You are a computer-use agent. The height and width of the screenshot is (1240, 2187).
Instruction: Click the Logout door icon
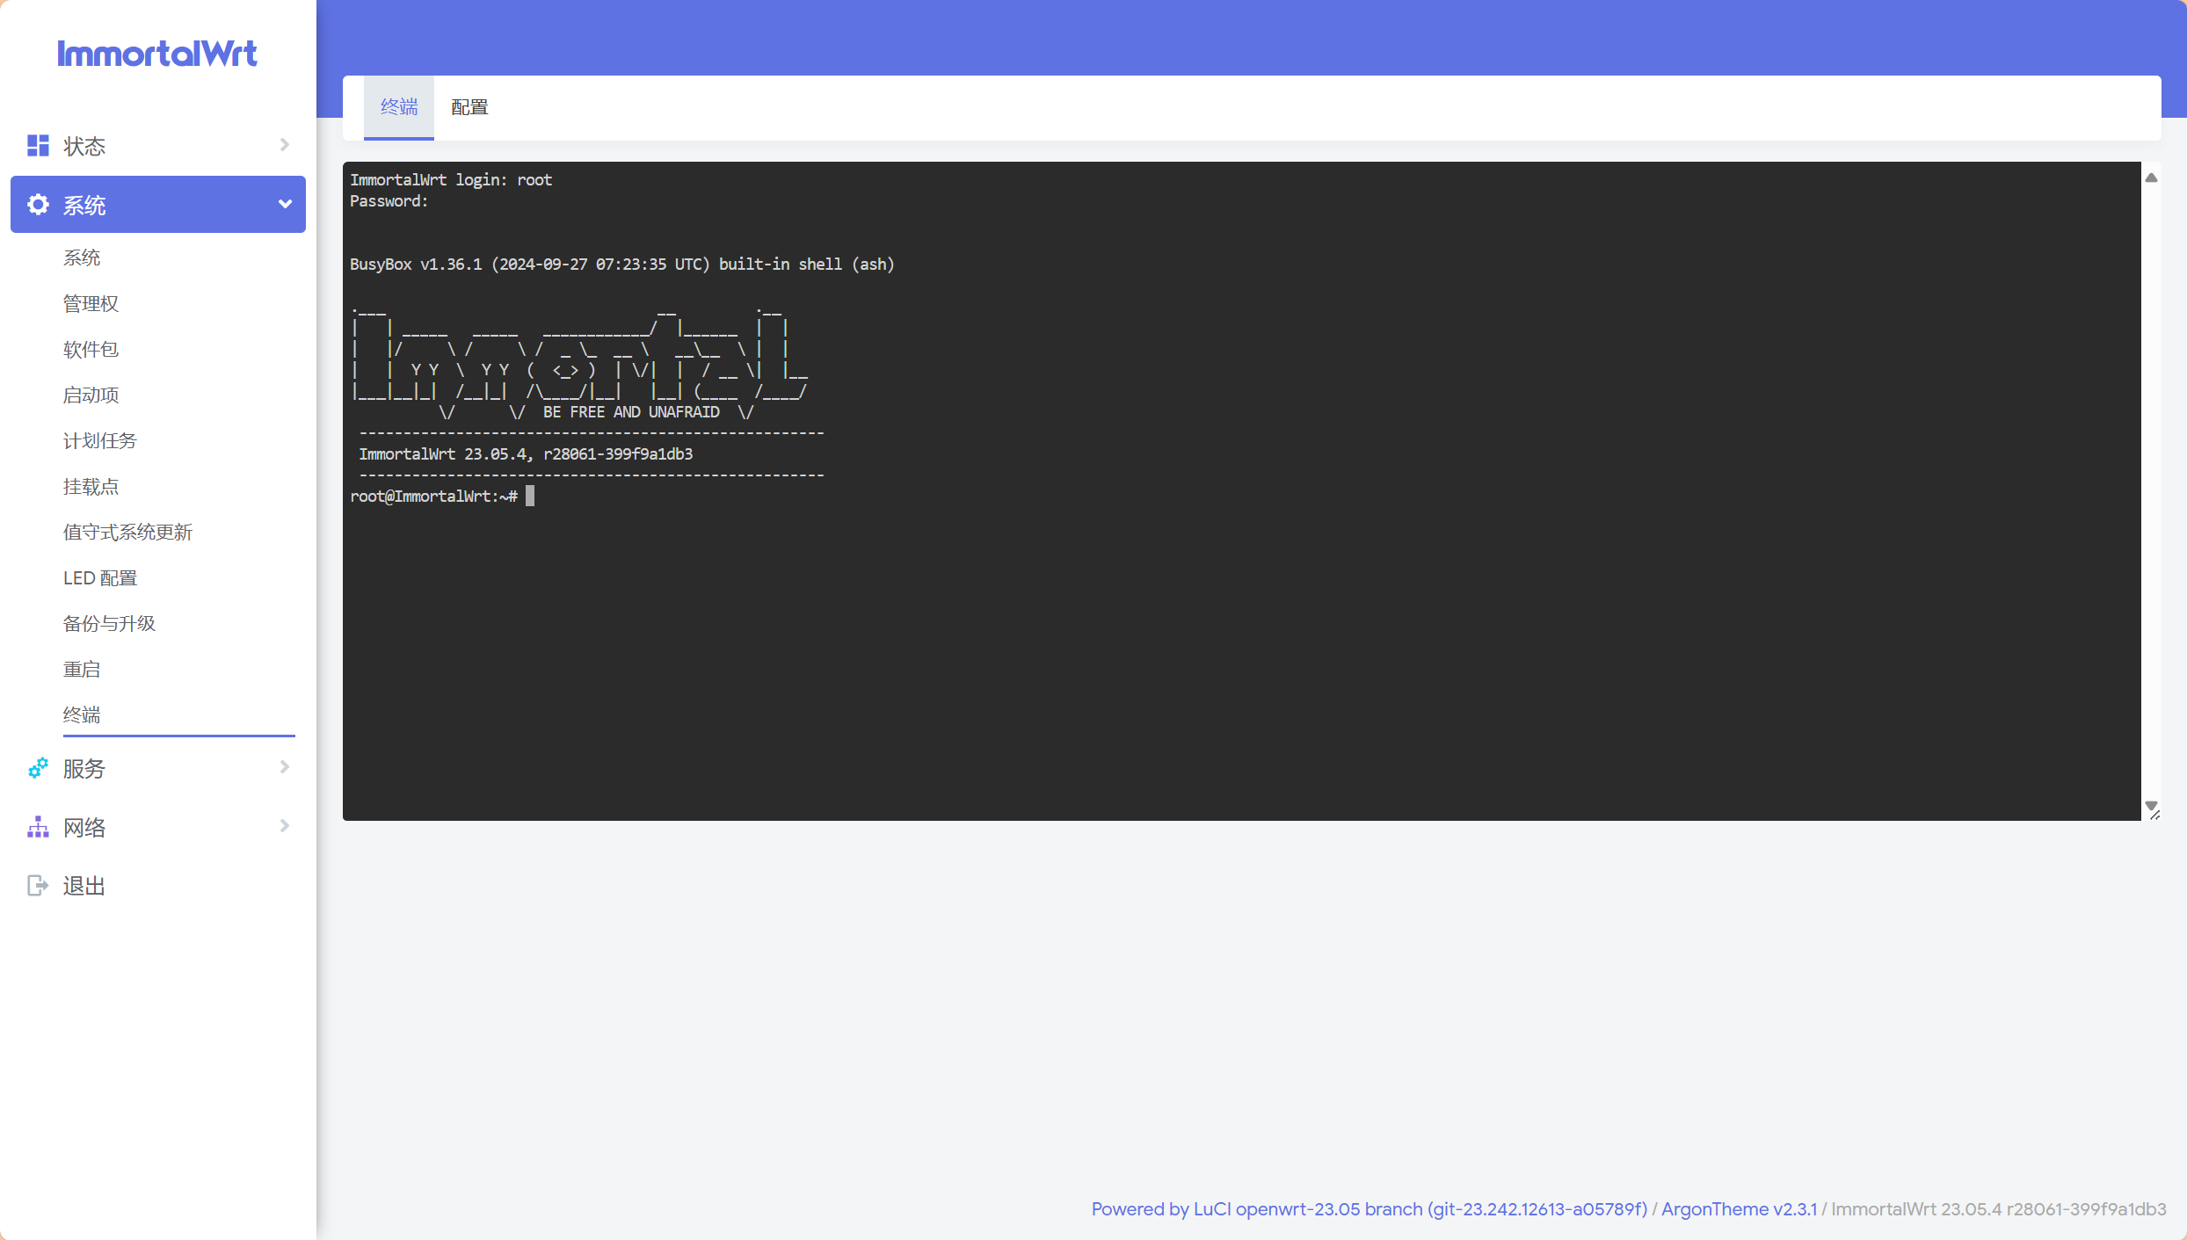[38, 885]
